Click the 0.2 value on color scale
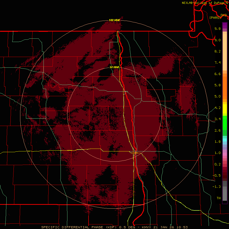The height and width of the screenshot is (229, 229). click(x=218, y=164)
